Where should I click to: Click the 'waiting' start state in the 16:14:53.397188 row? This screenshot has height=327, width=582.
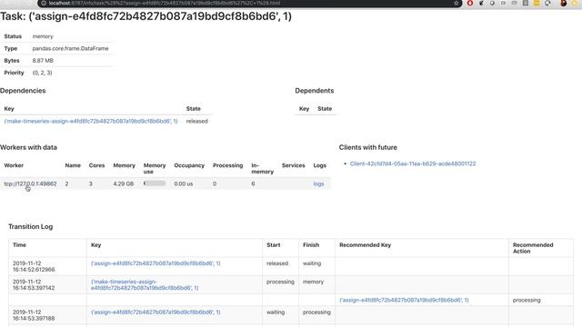coord(276,312)
